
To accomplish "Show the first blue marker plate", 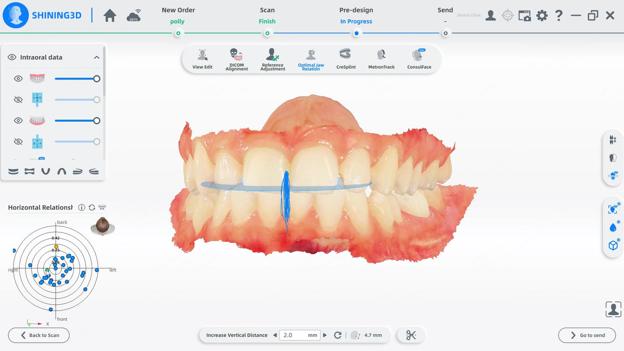I will [x=18, y=99].
